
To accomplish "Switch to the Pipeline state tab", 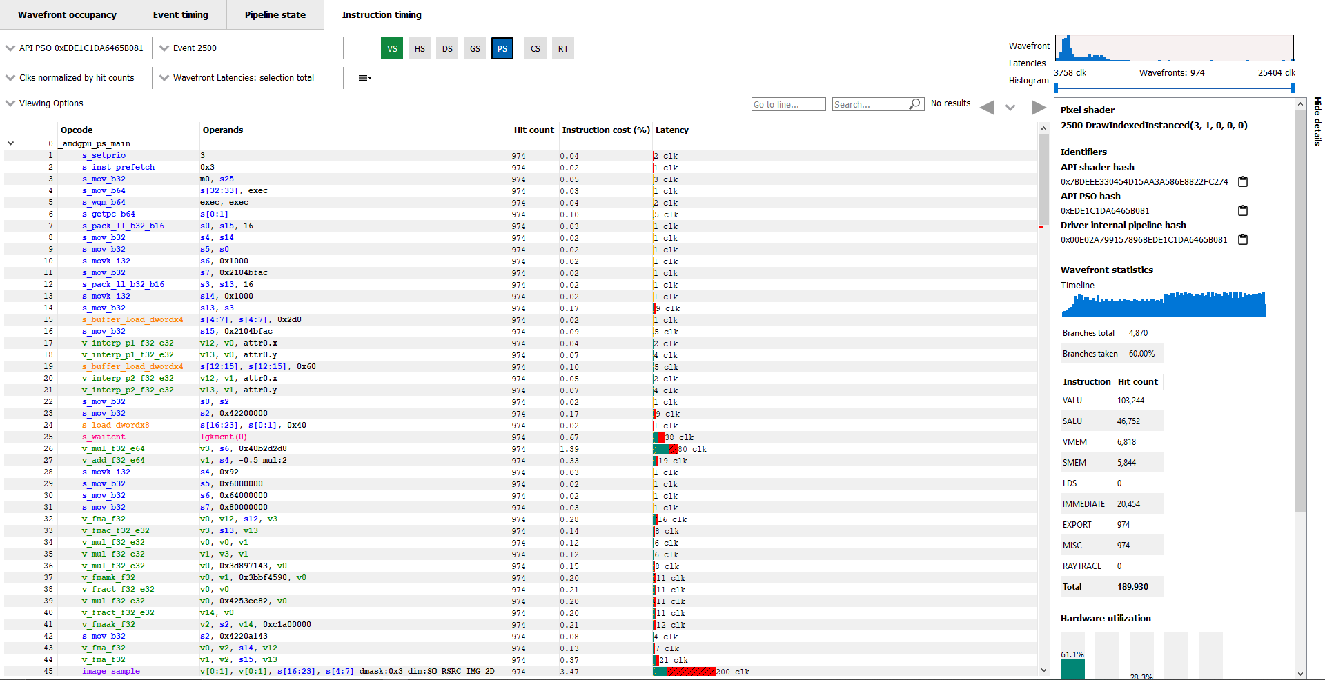I will point(275,14).
